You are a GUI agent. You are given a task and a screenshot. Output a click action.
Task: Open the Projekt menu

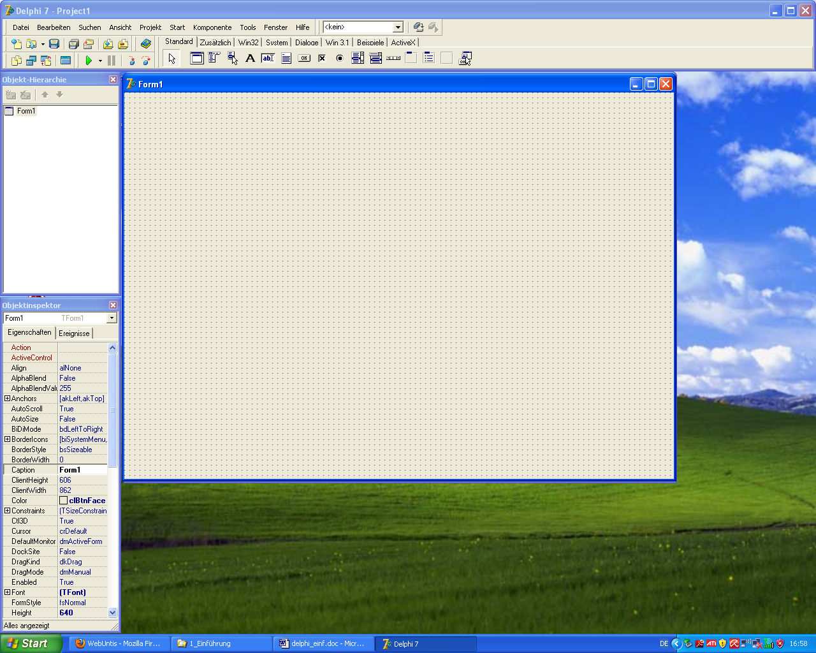pos(150,27)
